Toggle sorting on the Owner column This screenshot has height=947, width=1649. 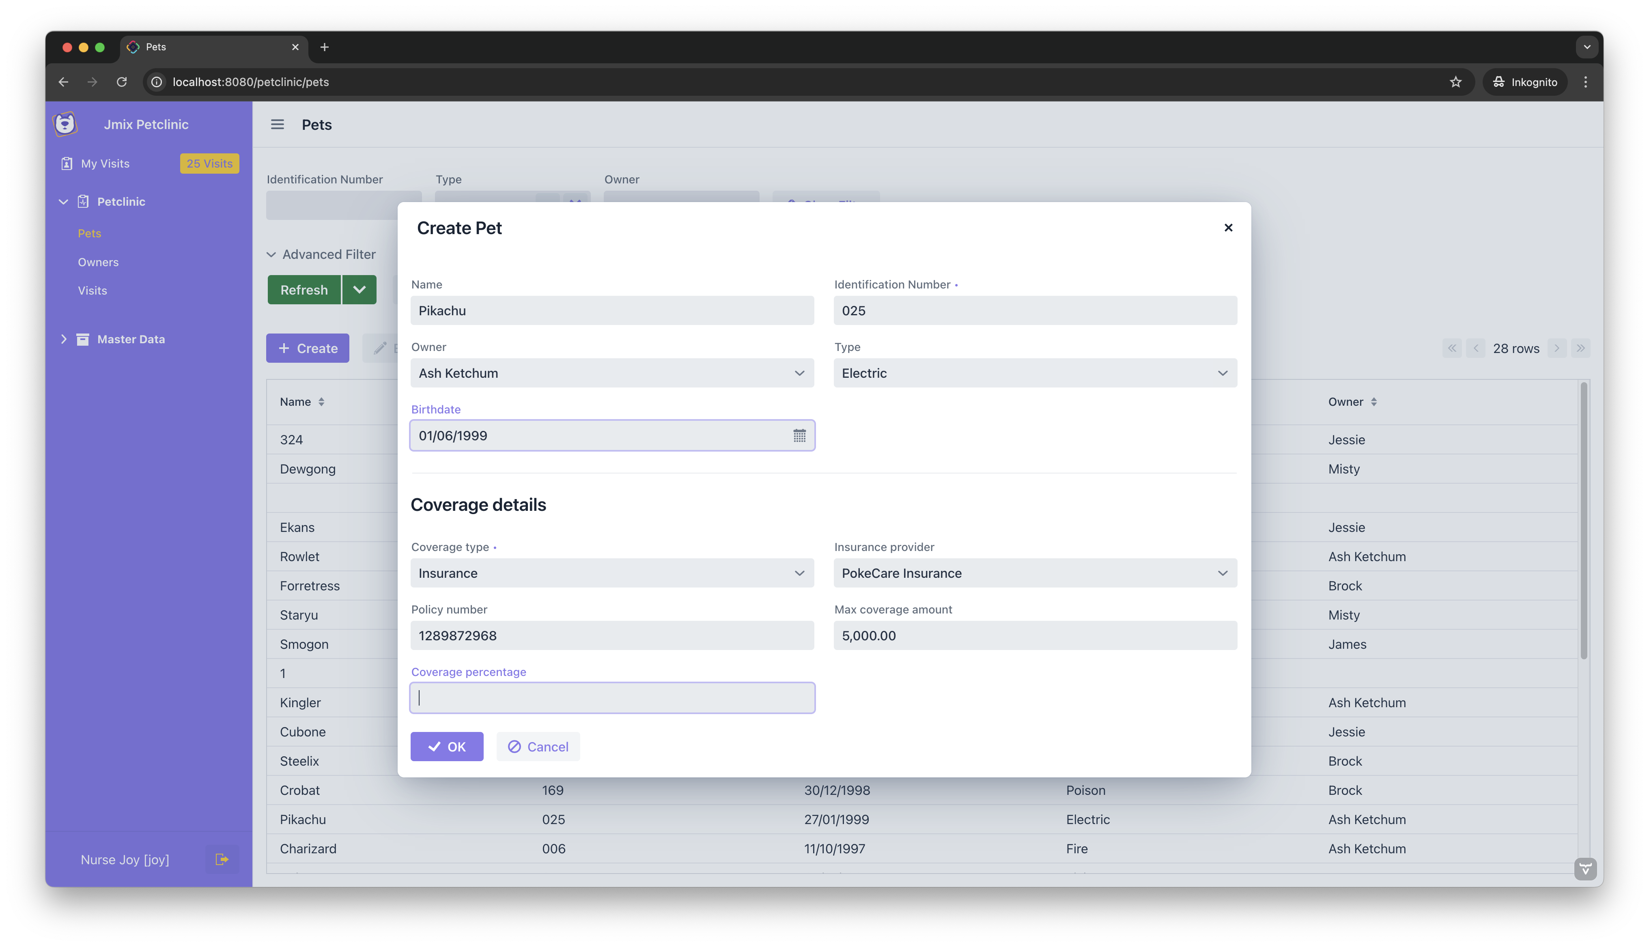[x=1375, y=401]
